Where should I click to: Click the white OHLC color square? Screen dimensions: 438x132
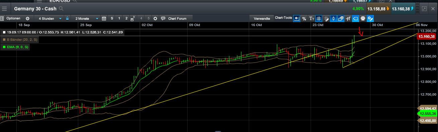(x=4, y=32)
